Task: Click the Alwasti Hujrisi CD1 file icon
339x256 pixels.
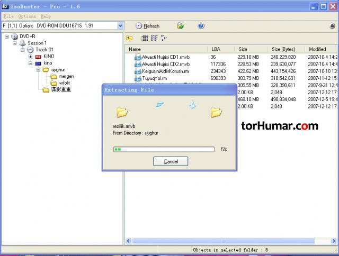Action: pyautogui.click(x=138, y=58)
